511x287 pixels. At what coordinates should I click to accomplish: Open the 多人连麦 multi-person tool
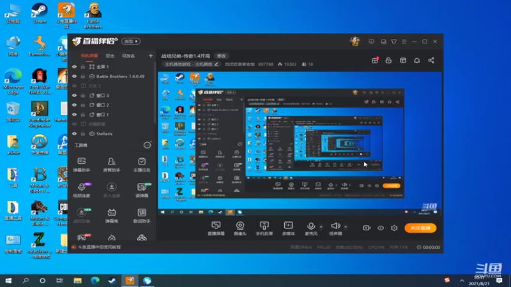coord(111,190)
